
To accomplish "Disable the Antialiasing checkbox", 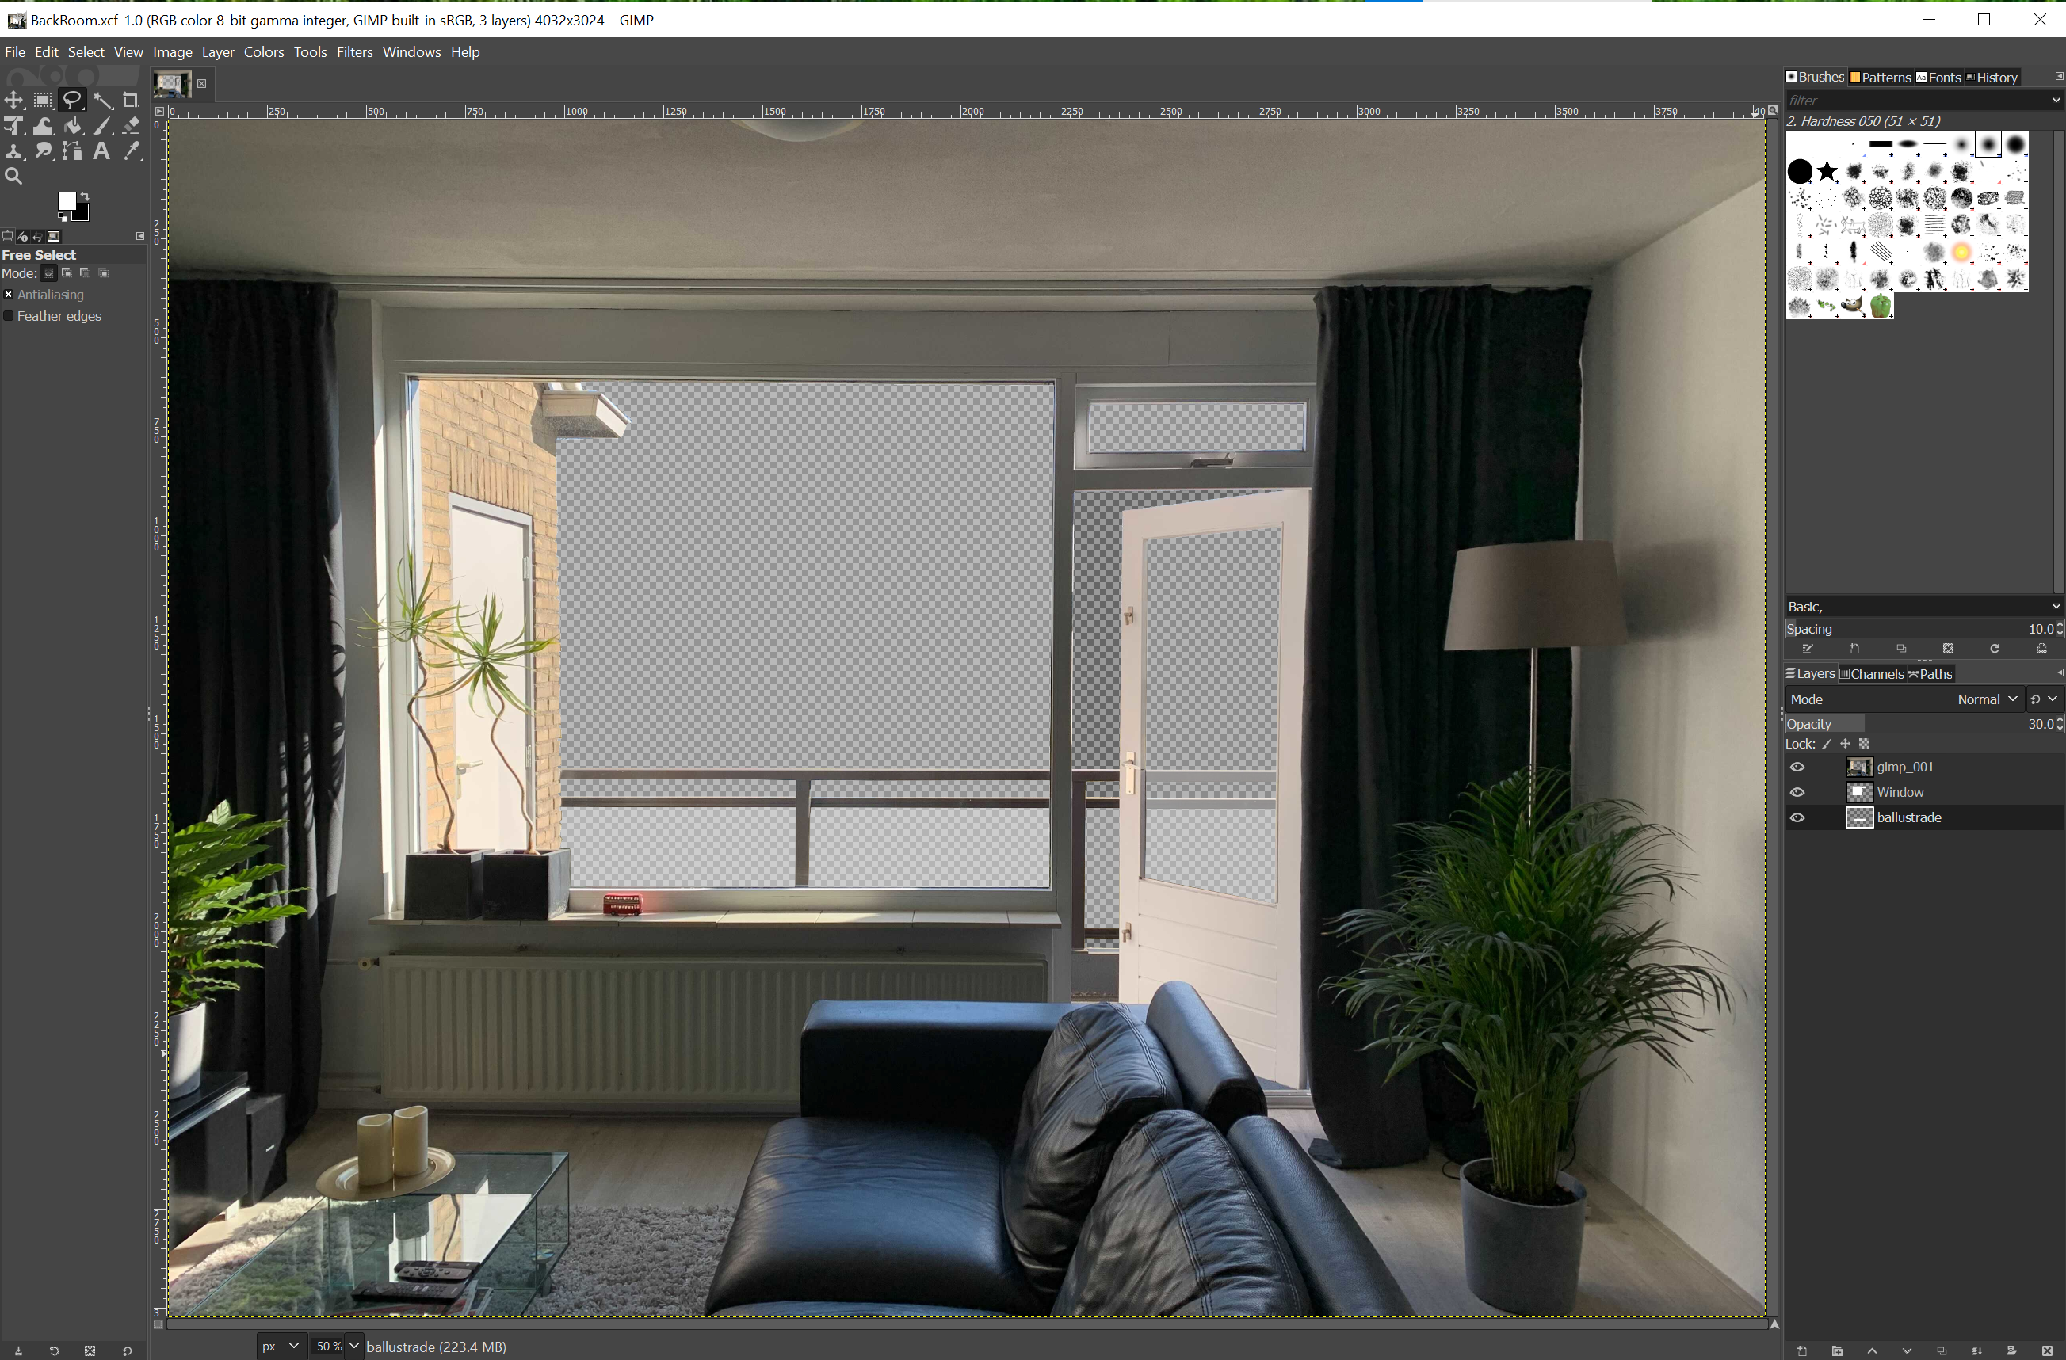I will [x=9, y=295].
